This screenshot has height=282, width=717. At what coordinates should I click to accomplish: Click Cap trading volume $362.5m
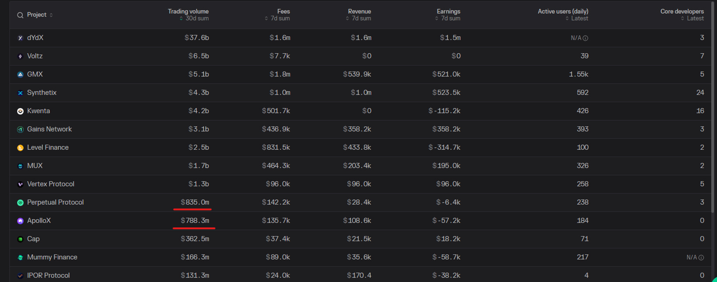tap(195, 239)
